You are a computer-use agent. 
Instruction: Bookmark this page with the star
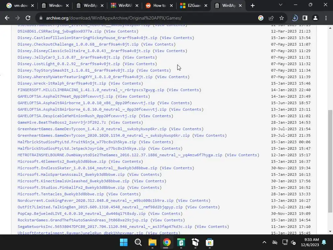tap(282, 18)
